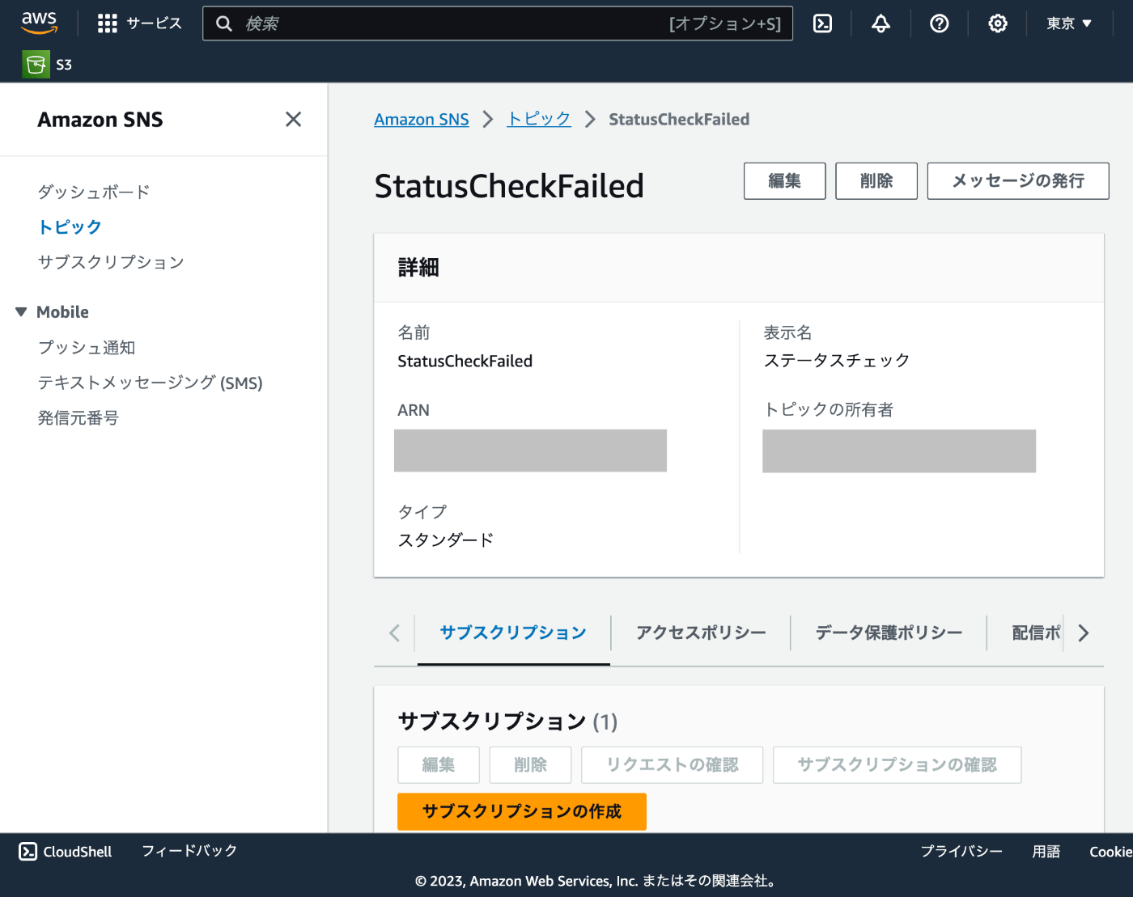Click subscription list 削除 button
This screenshot has width=1133, height=897.
531,765
